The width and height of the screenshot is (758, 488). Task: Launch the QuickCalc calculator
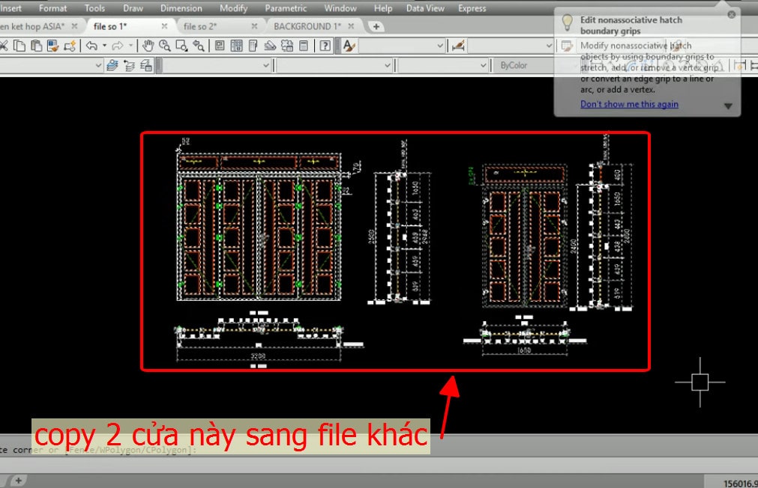click(x=304, y=46)
